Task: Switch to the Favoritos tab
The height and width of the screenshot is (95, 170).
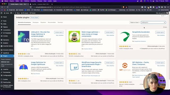Action: point(60,22)
